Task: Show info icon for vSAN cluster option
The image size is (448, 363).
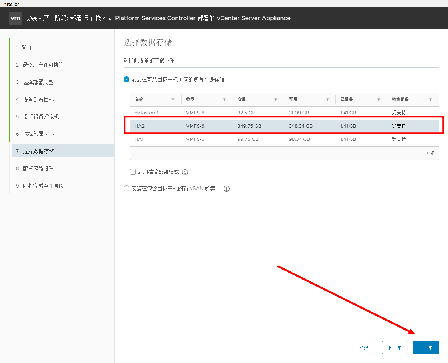Action: point(227,189)
